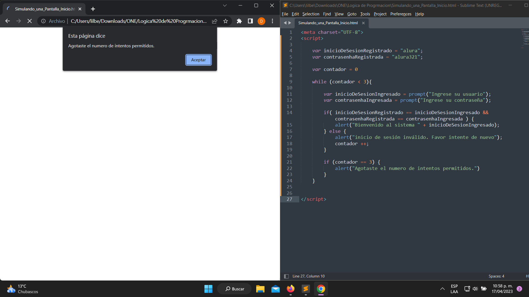529x297 pixels.
Task: Open the Chrome extensions puzzle icon
Action: (x=239, y=21)
